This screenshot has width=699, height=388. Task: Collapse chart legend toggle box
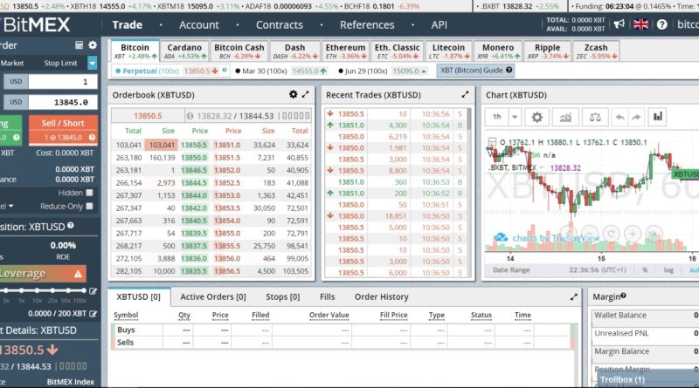click(492, 142)
